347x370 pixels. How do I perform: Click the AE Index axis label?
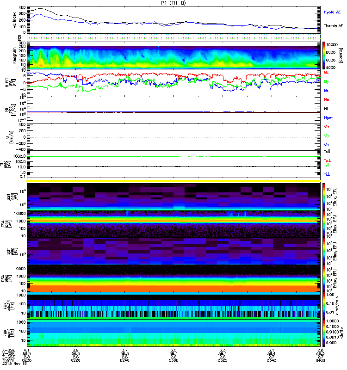tap(15, 20)
